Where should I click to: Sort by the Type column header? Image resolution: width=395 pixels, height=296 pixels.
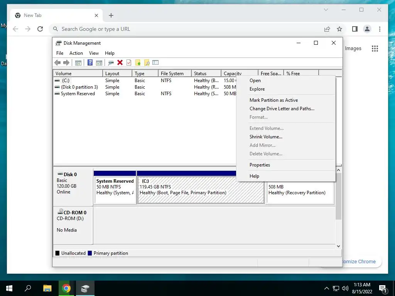(145, 74)
